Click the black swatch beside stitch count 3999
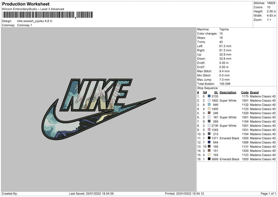This screenshot has width=278, height=197. [209, 159]
